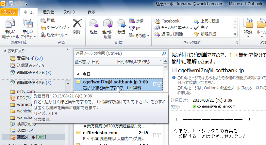Click the message list scrollbar up arrow
The width and height of the screenshot is (266, 145).
(x=166, y=61)
